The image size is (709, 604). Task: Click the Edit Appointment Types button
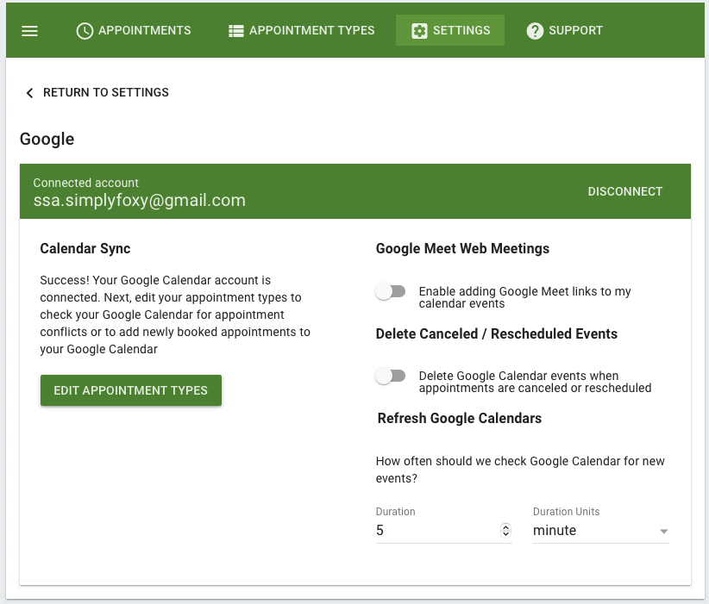tap(131, 390)
